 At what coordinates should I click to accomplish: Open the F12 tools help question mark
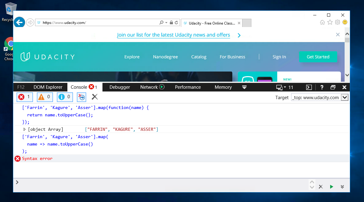[322, 87]
